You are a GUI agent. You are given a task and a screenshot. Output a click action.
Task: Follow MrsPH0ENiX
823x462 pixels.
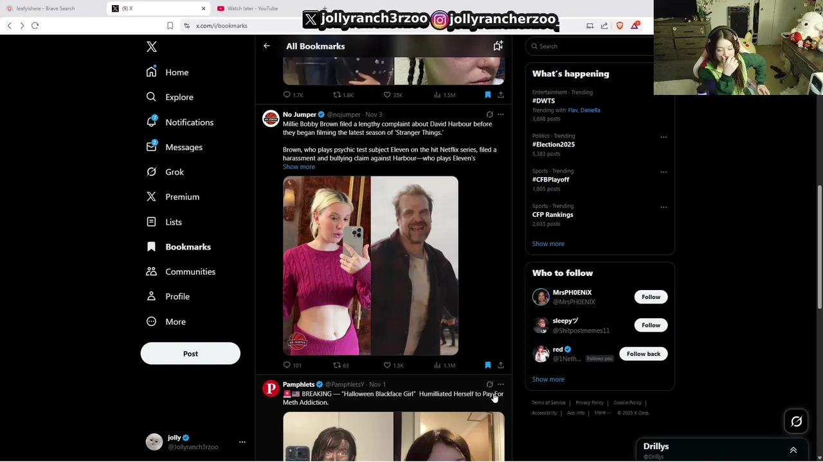click(x=651, y=297)
